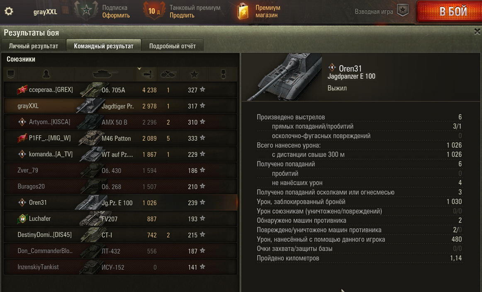
Task: Sort allies by medal column icon
Action: tap(223, 74)
